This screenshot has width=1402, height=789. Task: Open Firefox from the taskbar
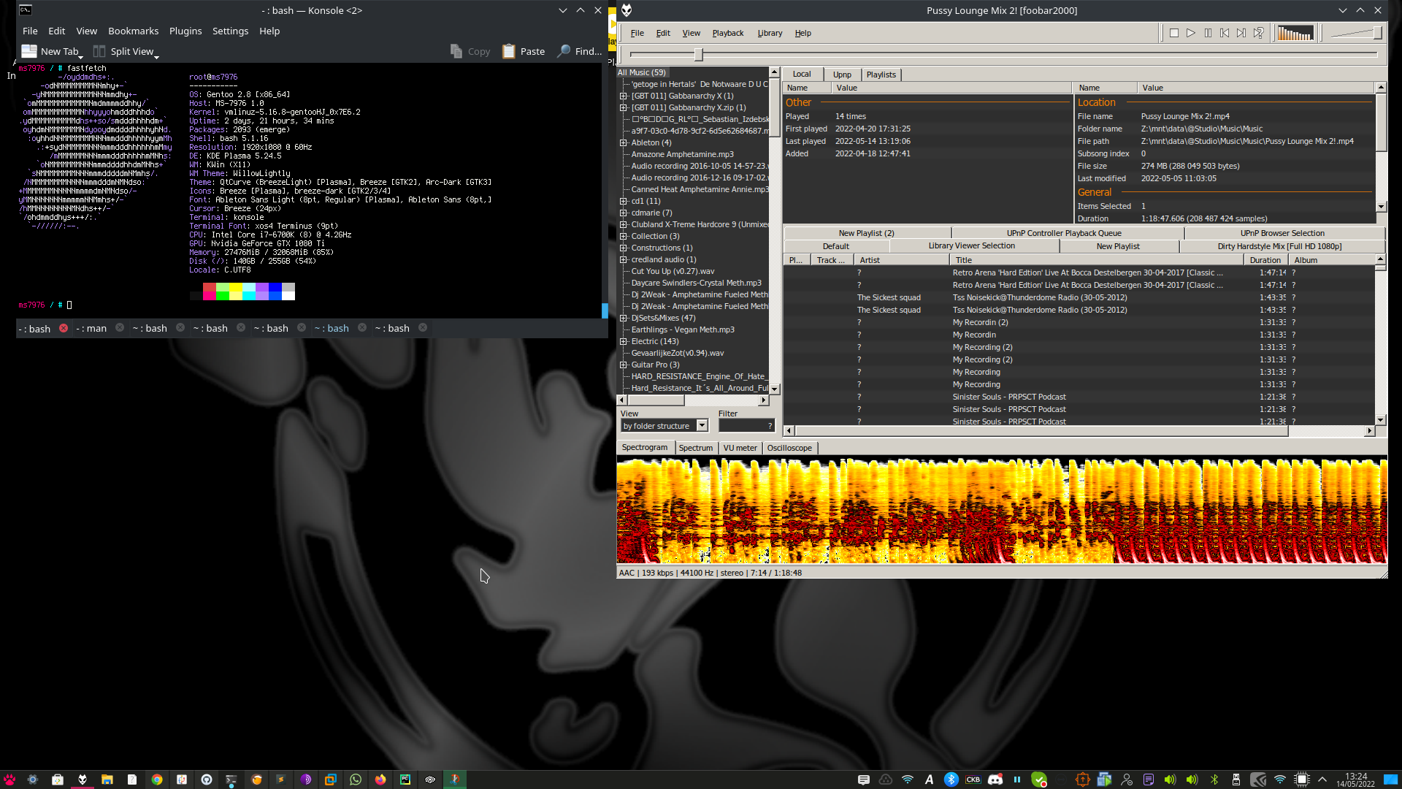pos(380,780)
